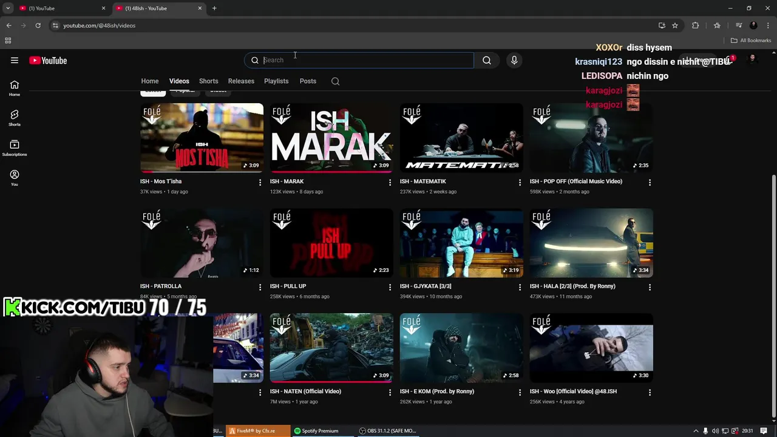Play the MATEMATIK video thumbnail
This screenshot has width=777, height=437.
pos(461,138)
